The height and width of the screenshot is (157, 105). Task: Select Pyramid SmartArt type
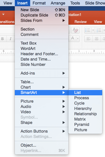pos(85,124)
